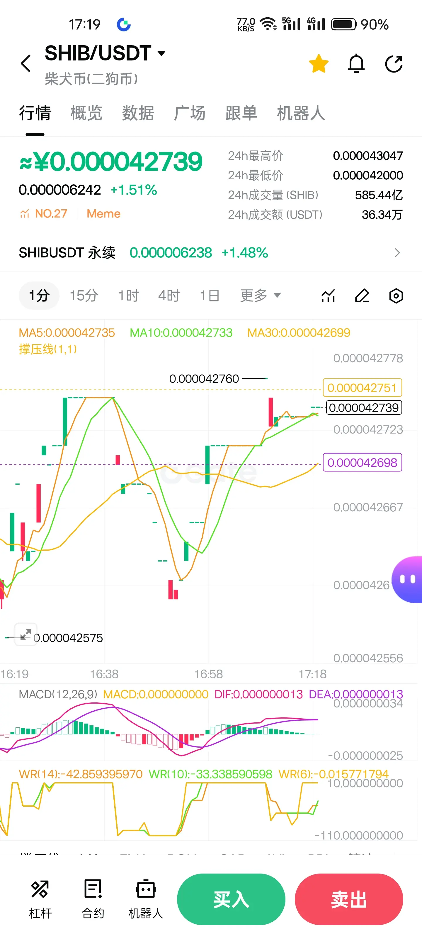Click the 24h成交额 (USDT) value
Viewport: 422px width, 944px height.
(382, 214)
